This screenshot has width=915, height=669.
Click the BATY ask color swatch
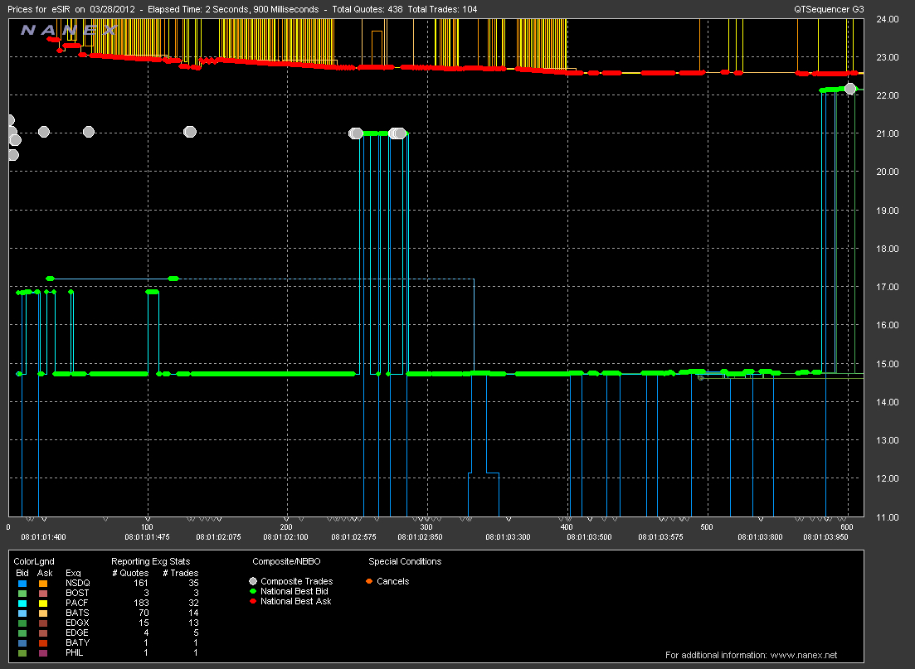43,642
